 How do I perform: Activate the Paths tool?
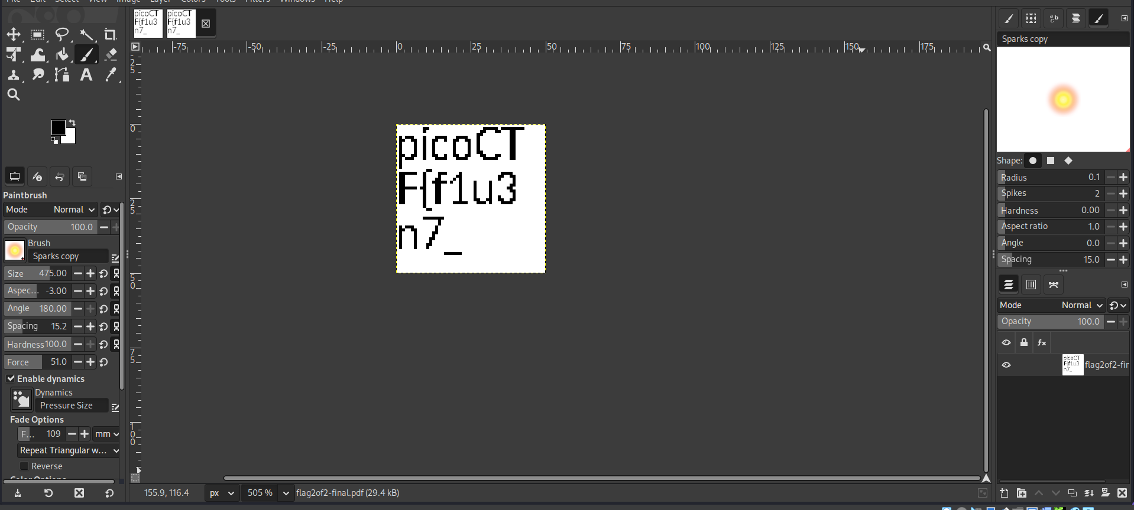pyautogui.click(x=62, y=75)
